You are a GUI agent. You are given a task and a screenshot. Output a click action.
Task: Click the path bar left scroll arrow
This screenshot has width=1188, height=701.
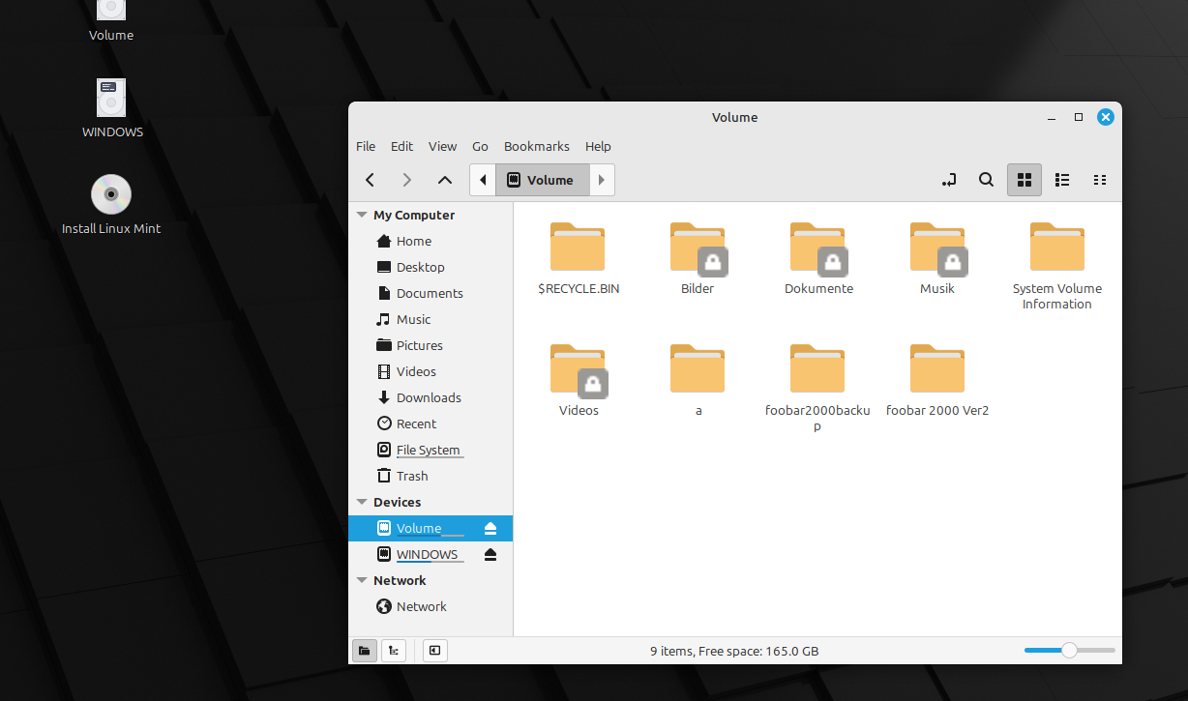[483, 180]
